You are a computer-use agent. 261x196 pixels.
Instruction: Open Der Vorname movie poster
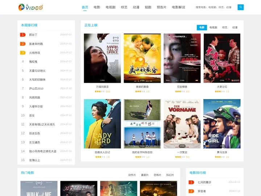pos(182,124)
